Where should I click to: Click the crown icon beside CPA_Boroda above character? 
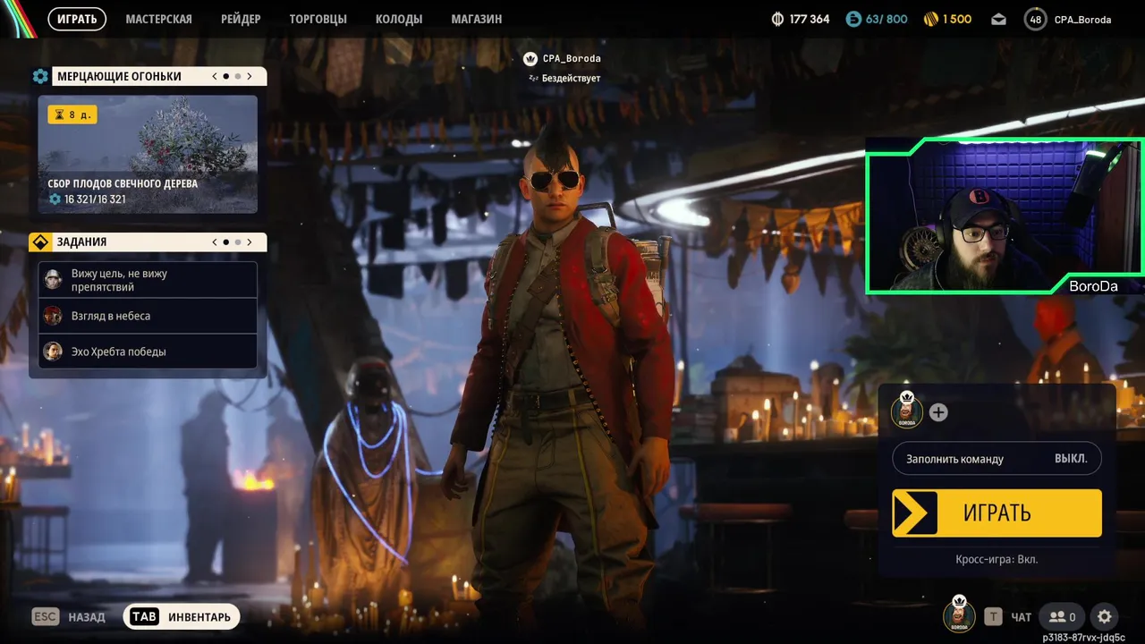tap(530, 58)
